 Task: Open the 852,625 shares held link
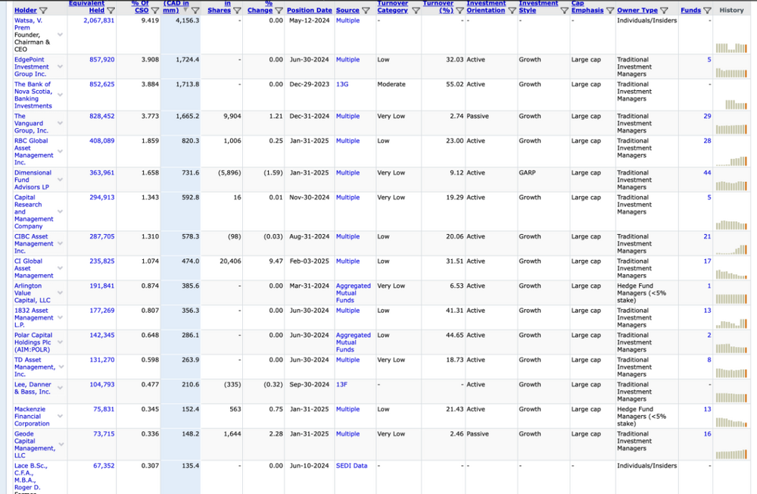coord(102,84)
